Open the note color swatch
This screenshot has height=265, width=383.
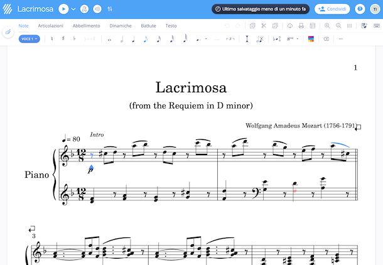point(311,39)
